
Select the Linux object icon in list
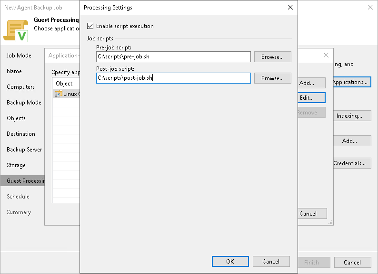click(x=59, y=94)
